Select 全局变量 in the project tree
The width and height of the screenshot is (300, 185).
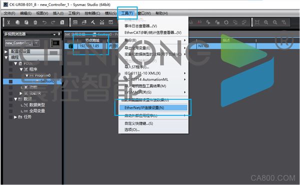click(x=37, y=111)
